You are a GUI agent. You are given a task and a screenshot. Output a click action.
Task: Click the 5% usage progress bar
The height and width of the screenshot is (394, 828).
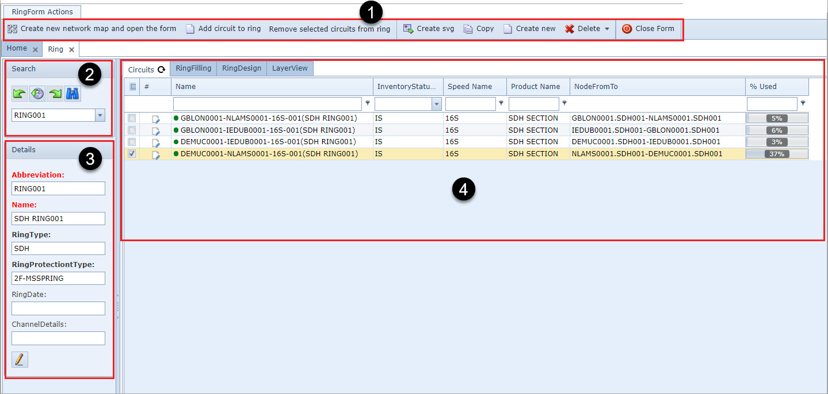click(x=777, y=118)
